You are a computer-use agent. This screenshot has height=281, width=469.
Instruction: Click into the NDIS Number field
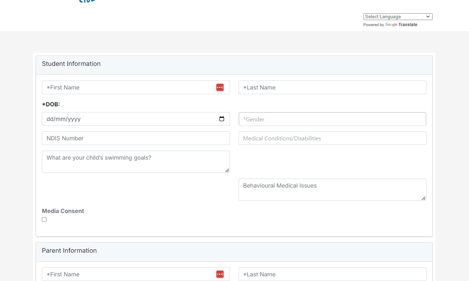point(136,138)
